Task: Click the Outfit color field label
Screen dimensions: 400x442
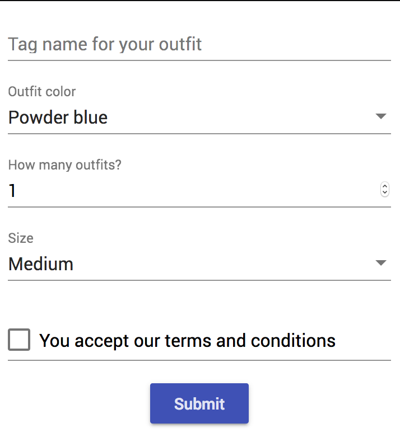Action: click(x=42, y=92)
